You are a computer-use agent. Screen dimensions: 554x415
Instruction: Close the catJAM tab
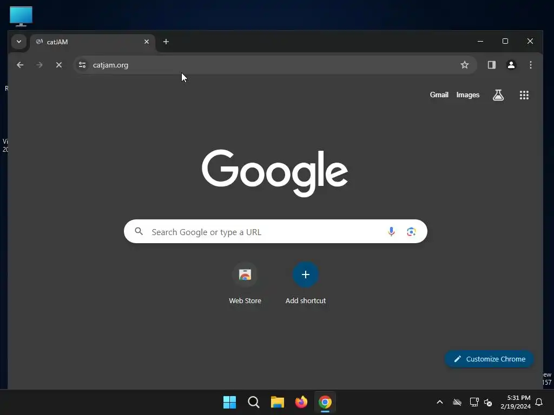147,42
